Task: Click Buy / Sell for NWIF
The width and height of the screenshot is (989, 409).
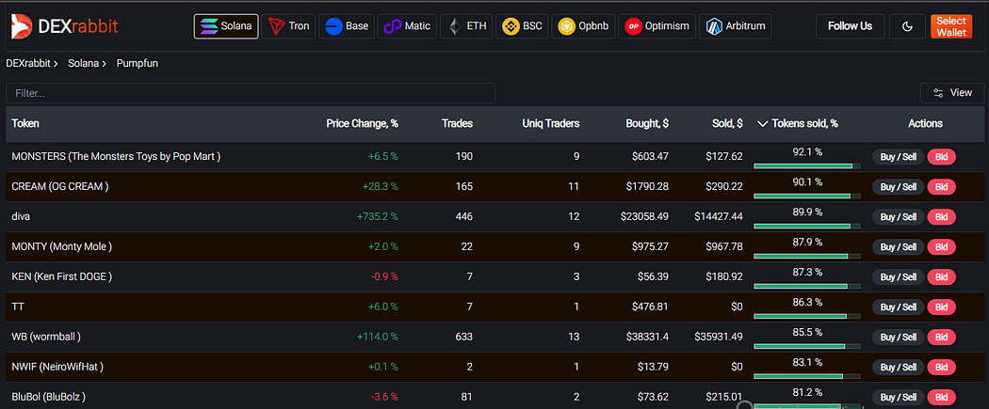Action: [899, 368]
